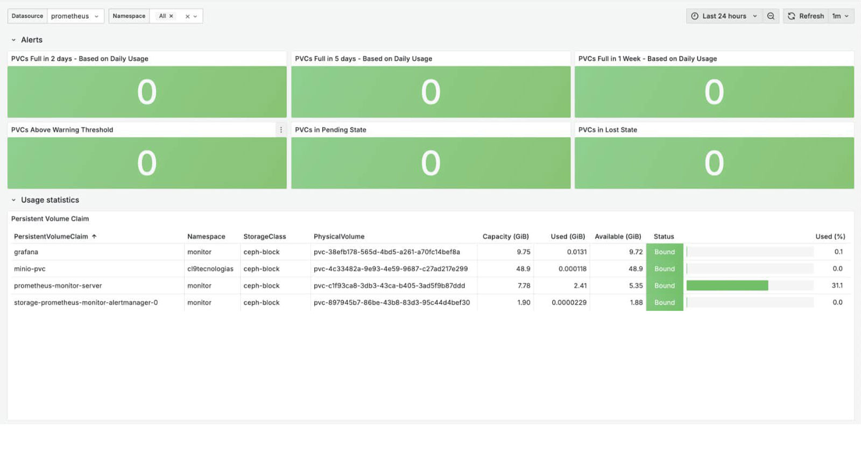Collapse the Usage statistics row
The width and height of the screenshot is (861, 449).
click(x=14, y=200)
